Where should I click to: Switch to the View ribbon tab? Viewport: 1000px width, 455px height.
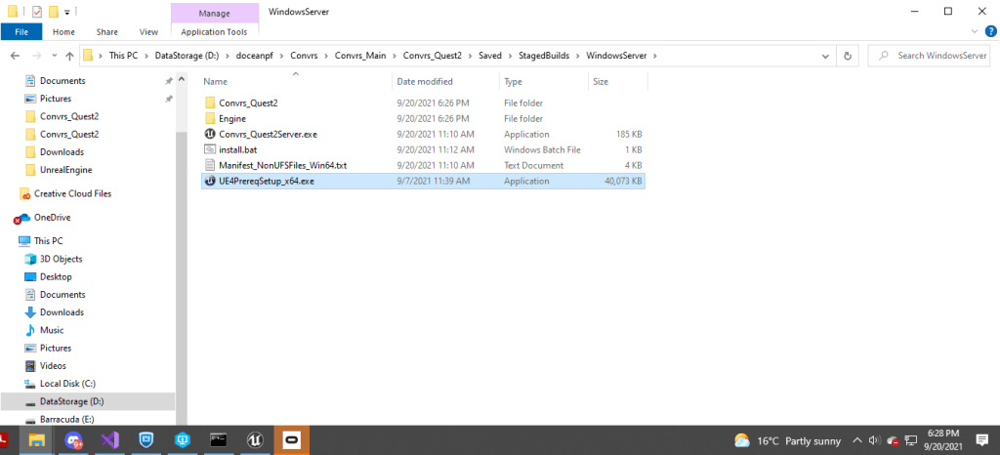coord(148,31)
